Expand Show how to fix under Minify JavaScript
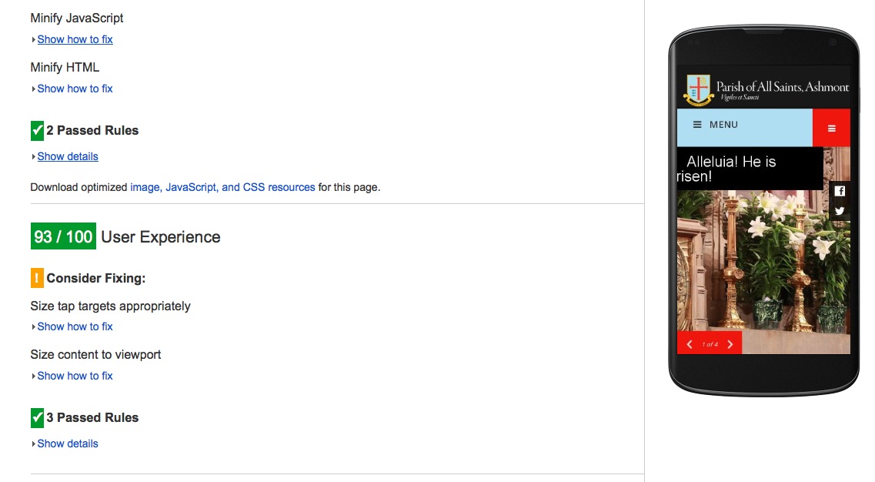Viewport: 875px width, 482px height. point(75,40)
